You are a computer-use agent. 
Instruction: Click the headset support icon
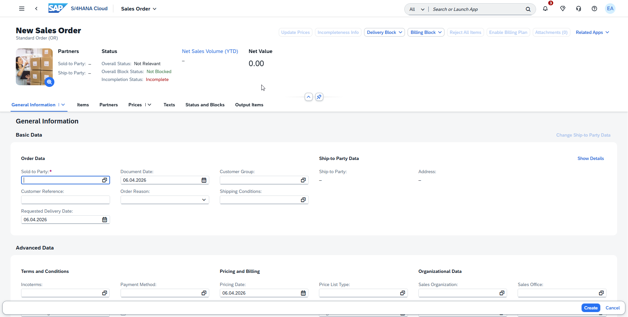click(578, 9)
